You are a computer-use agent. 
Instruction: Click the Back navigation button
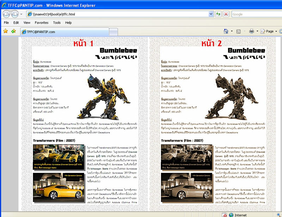pyautogui.click(x=6, y=14)
